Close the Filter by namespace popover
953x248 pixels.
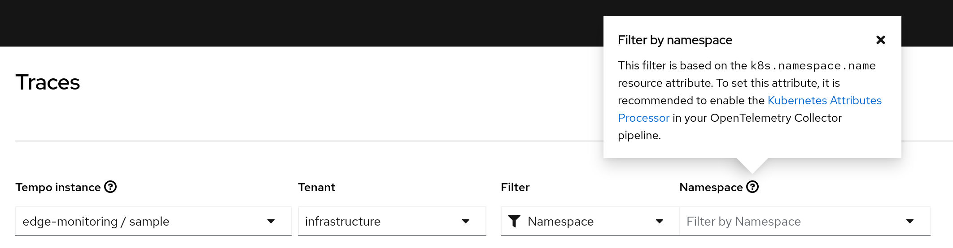[880, 40]
